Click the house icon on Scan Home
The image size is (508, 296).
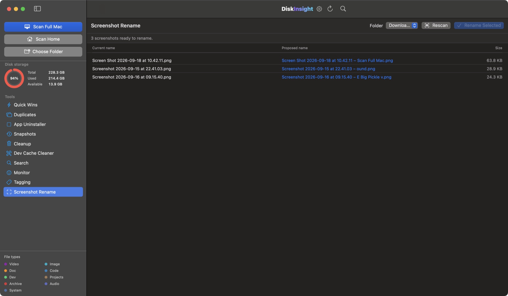point(30,39)
